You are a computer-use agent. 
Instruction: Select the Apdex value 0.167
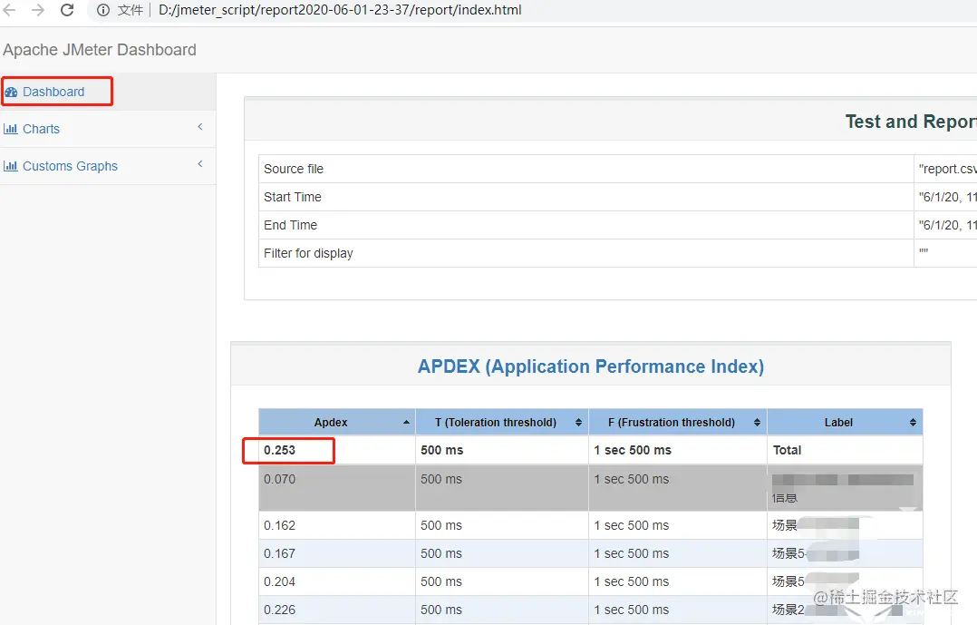point(280,553)
